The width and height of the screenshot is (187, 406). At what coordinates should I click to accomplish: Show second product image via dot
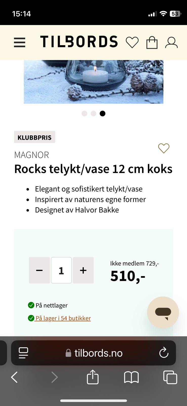point(93,113)
